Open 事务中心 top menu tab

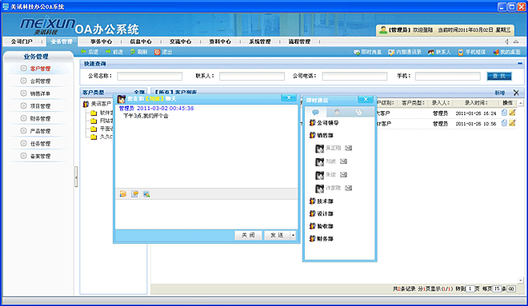pyautogui.click(x=101, y=42)
